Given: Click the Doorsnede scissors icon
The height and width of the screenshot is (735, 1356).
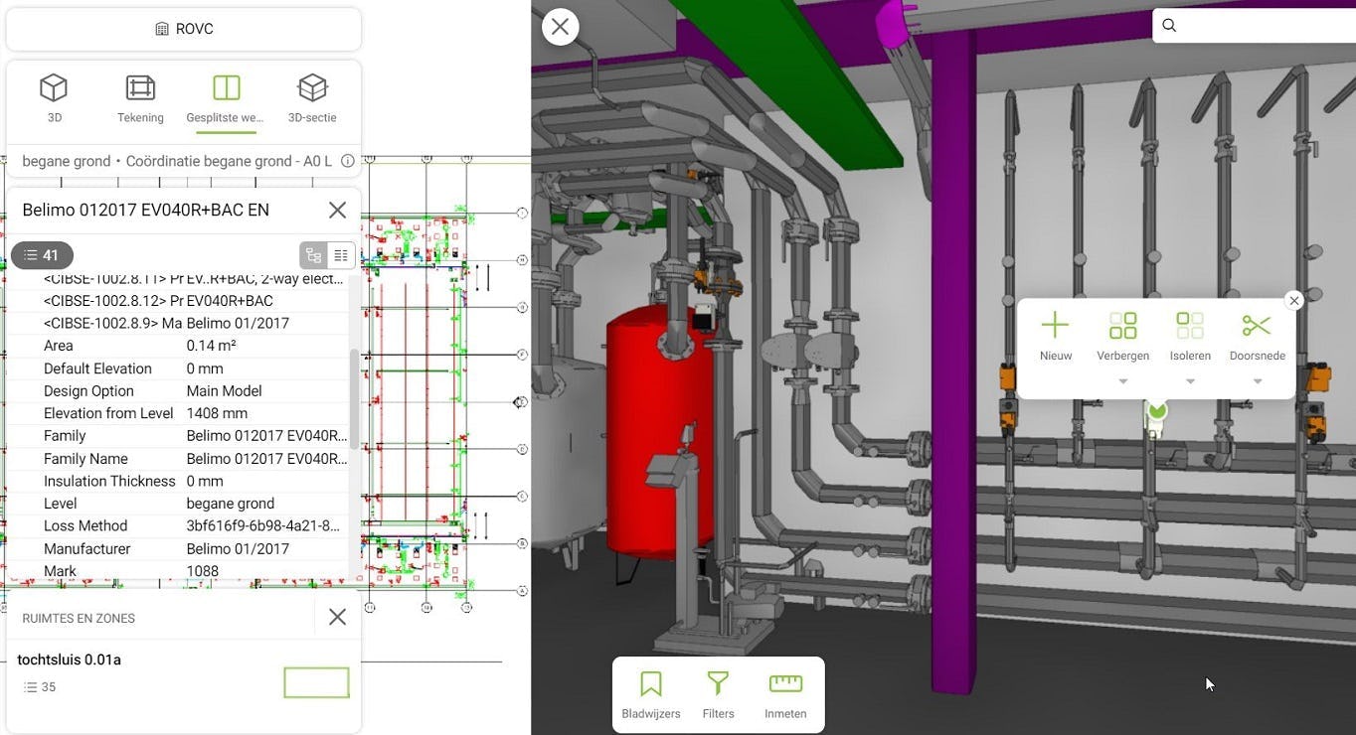Looking at the screenshot, I should pyautogui.click(x=1257, y=326).
